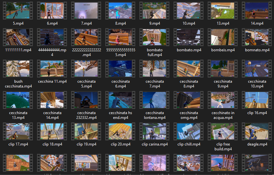Select the 111111111.mp4 video icon
This screenshot has height=175, width=274.
(18, 37)
